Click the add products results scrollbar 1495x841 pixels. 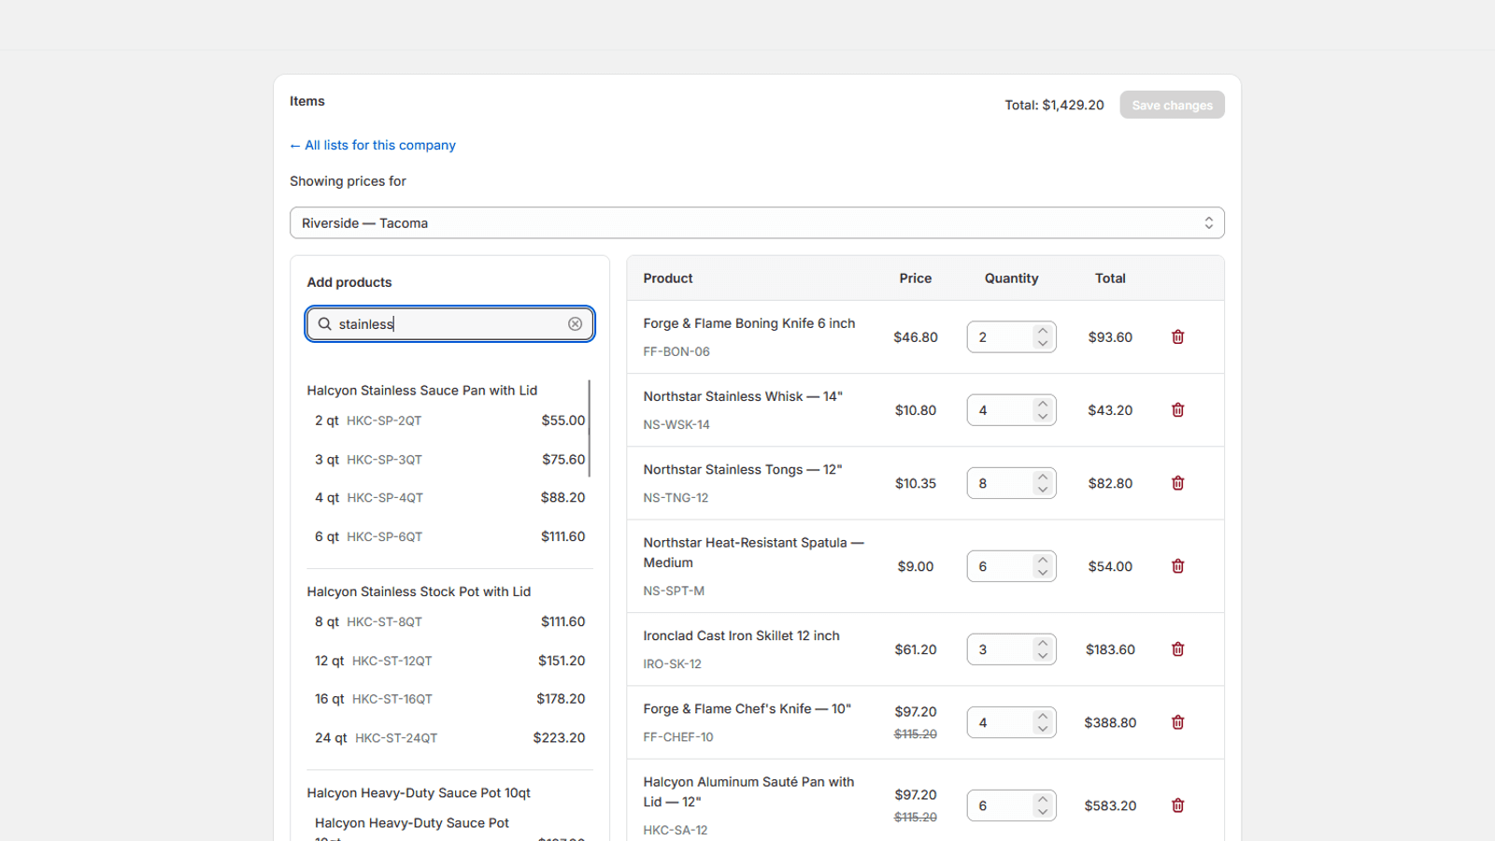590,428
